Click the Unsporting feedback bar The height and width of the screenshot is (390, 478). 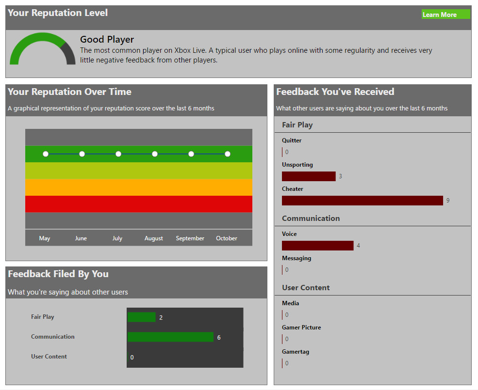[x=309, y=176]
